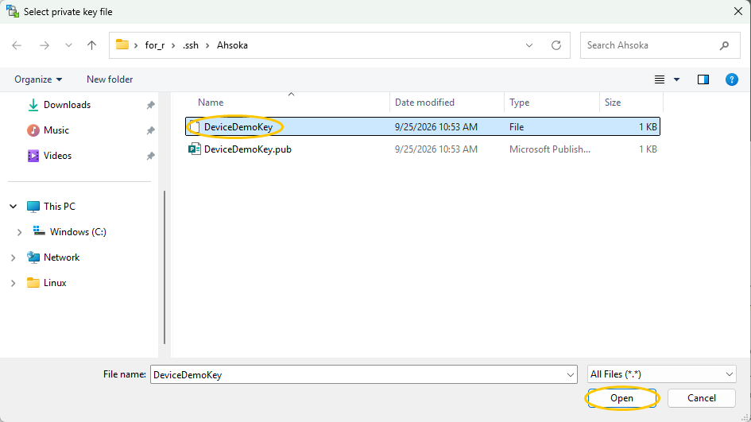
Task: Change the view layout icon
Action: point(660,79)
